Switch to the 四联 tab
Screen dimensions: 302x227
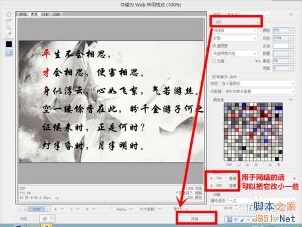click(x=56, y=14)
